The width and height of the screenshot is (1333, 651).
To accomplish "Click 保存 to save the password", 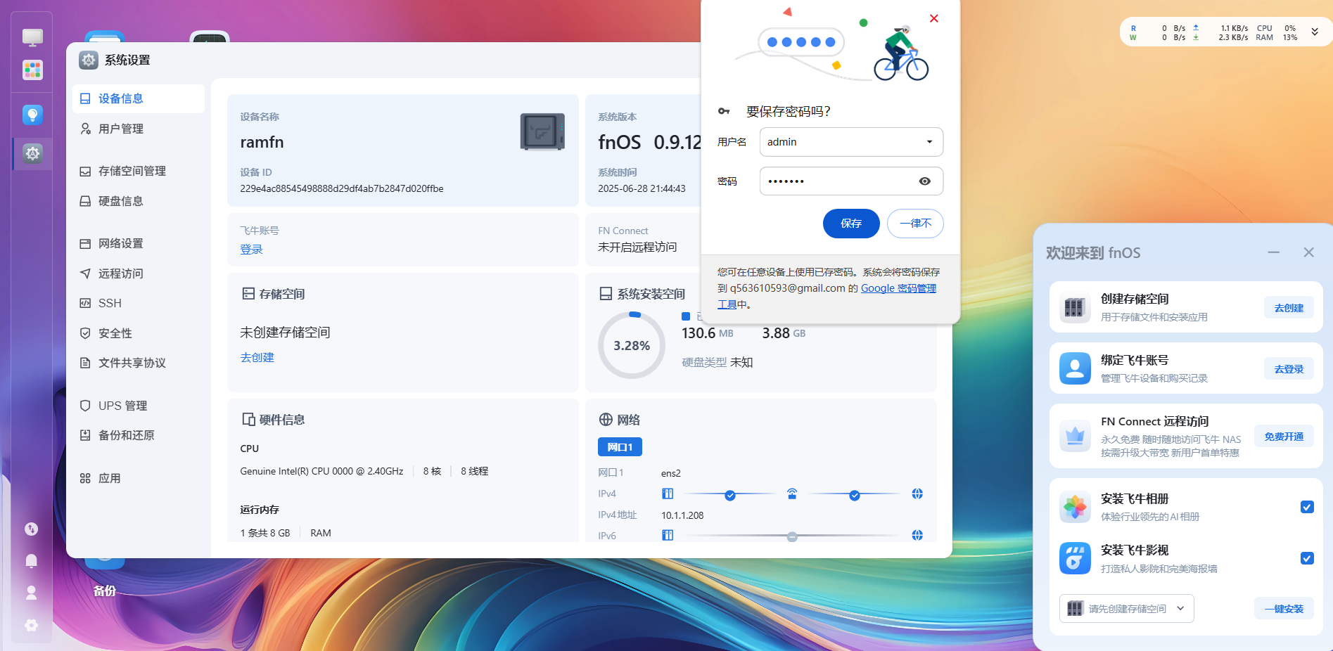I will point(851,224).
